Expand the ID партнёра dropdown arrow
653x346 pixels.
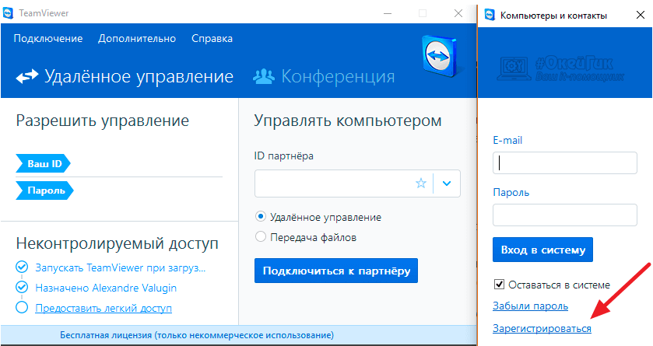[447, 183]
